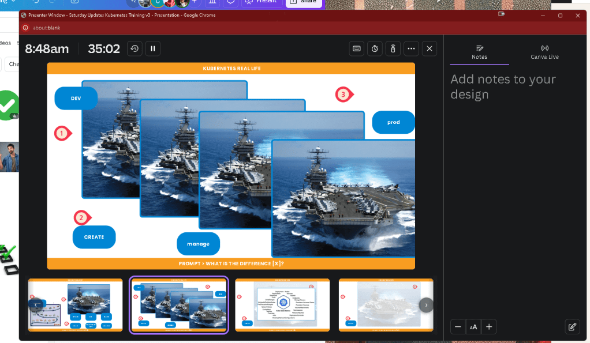Close presenter view with the X button

[x=430, y=48]
